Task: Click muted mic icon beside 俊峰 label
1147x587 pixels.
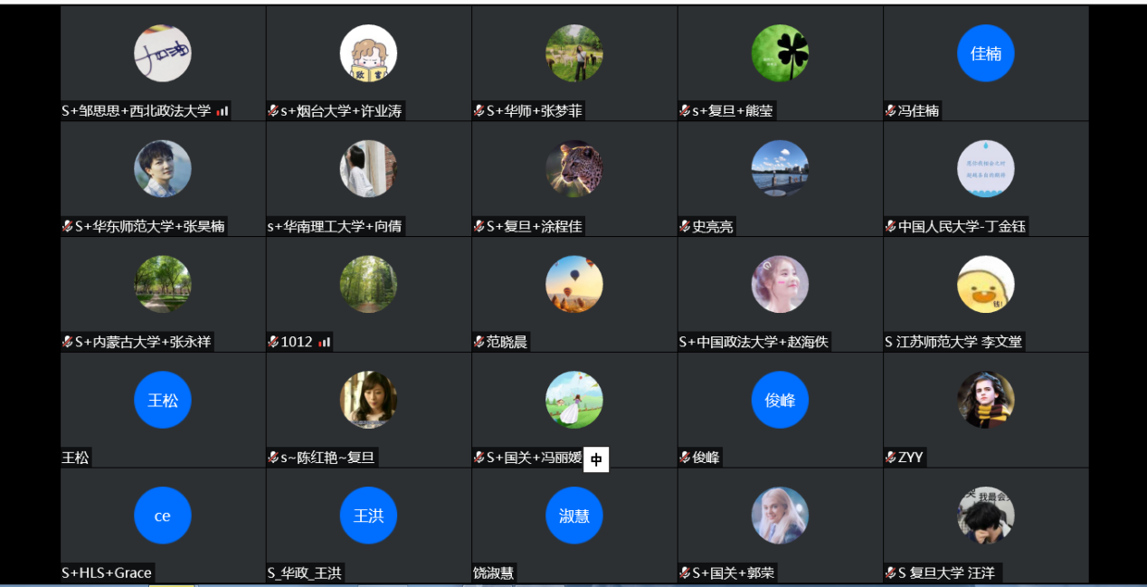Action: point(685,458)
